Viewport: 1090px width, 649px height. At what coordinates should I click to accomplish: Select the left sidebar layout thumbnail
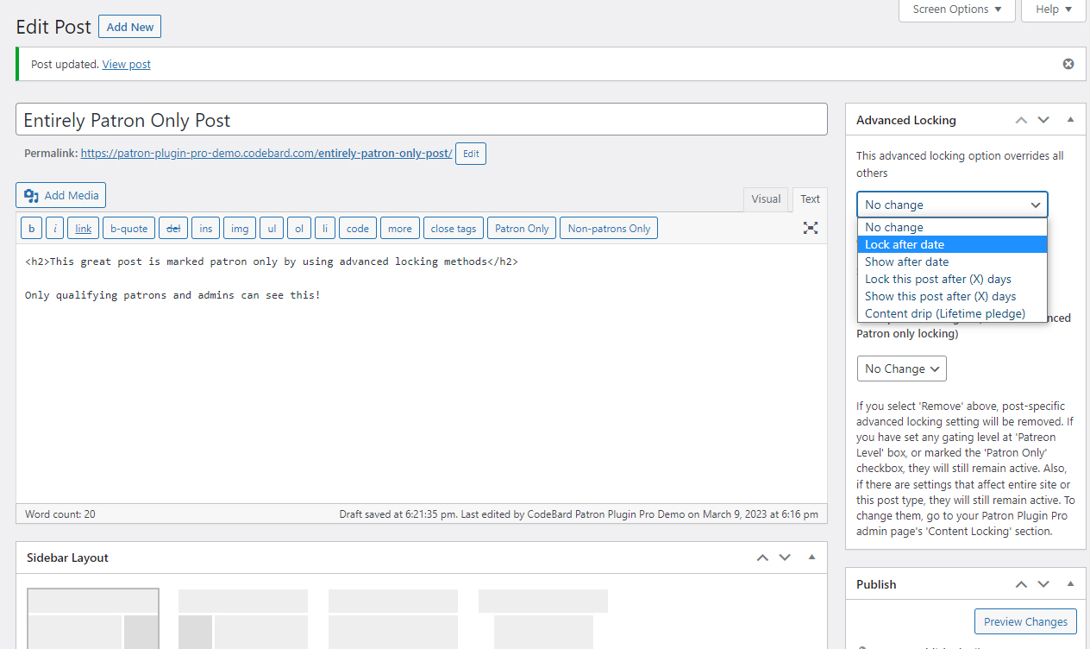click(x=243, y=619)
